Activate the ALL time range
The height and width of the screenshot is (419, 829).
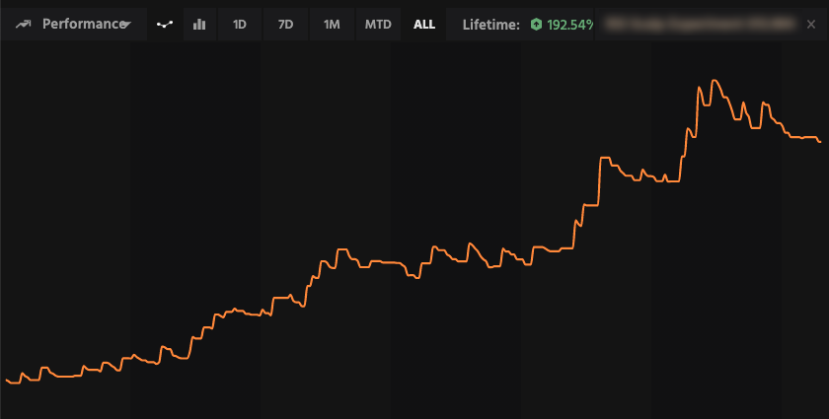pos(424,24)
